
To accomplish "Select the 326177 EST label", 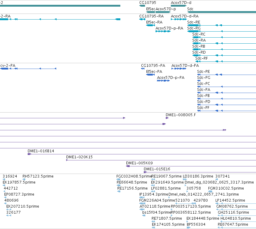I will (x=14, y=212).
